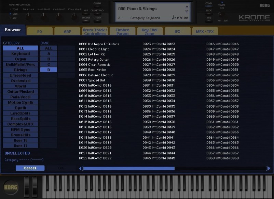274x199 pixels.
Task: Choose the Bell/Mallet/Perc category
Action: point(20,64)
